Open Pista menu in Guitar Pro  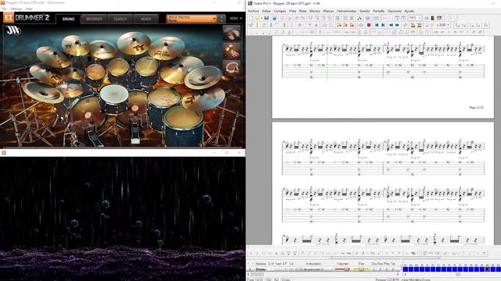pos(292,11)
